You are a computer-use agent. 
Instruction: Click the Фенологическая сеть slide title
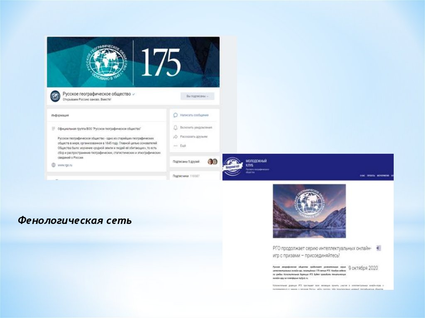pyautogui.click(x=75, y=221)
